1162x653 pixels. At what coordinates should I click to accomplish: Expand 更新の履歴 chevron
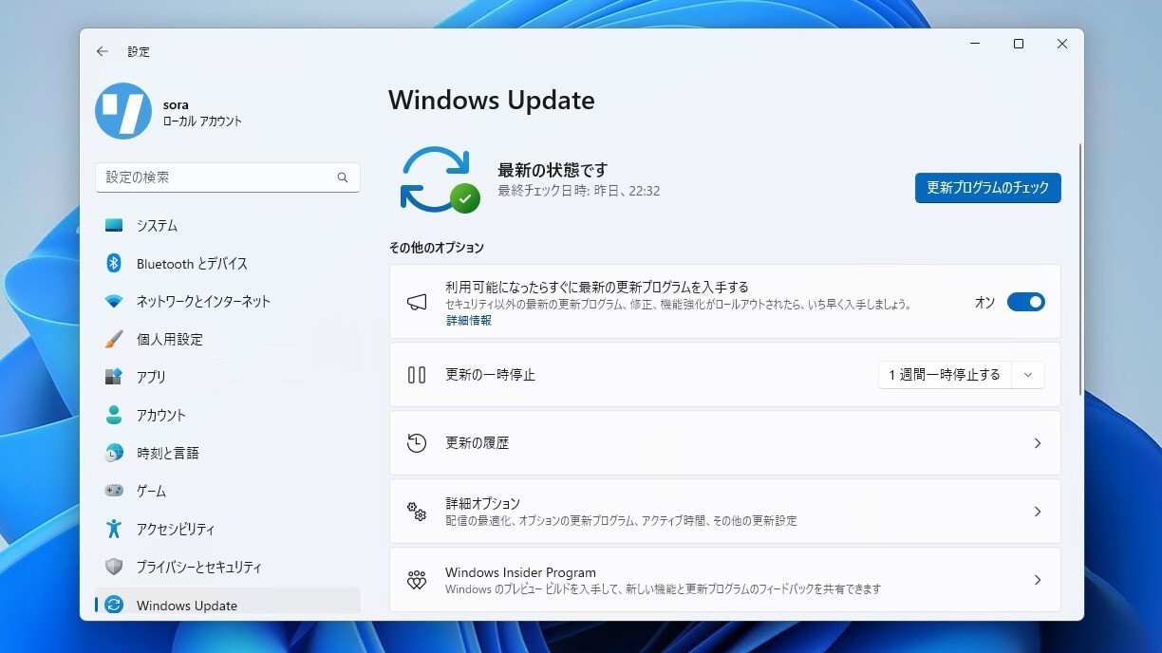click(x=1038, y=443)
